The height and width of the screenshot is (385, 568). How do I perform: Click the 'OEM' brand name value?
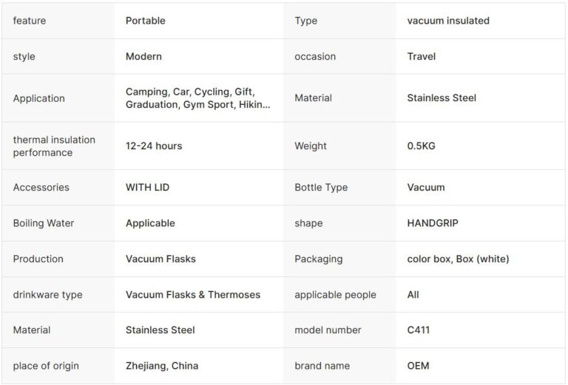[x=418, y=365]
